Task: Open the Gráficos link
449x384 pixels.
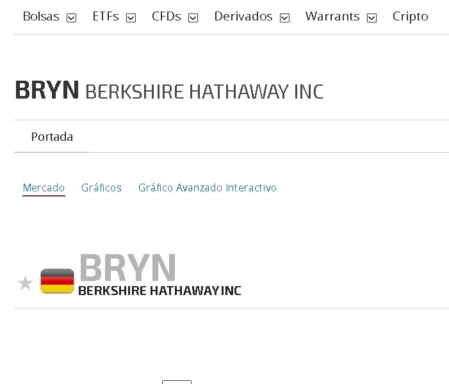Action: point(101,188)
